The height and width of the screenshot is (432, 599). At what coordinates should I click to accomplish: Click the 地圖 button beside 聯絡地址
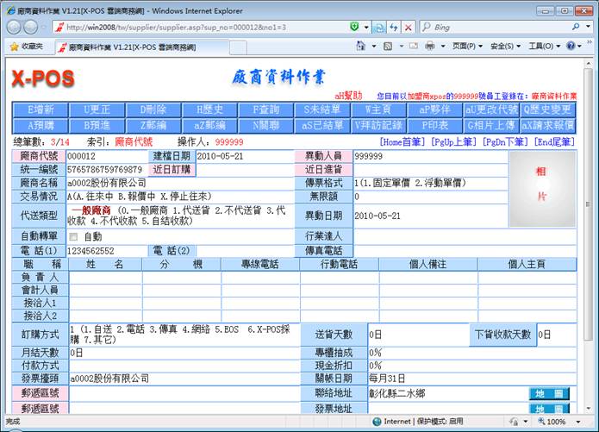pyautogui.click(x=548, y=394)
